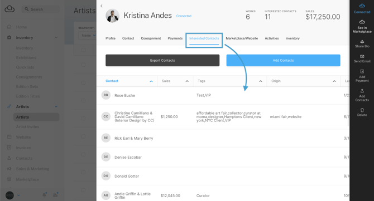
Task: Click the Search input field
Action: (41, 9)
